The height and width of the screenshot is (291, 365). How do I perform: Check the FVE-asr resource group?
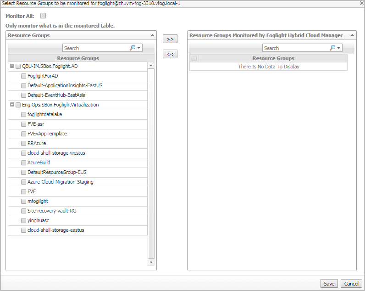pyautogui.click(x=23, y=124)
